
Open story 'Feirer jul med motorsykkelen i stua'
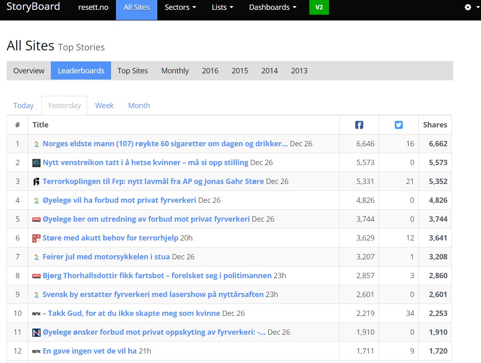pos(106,257)
